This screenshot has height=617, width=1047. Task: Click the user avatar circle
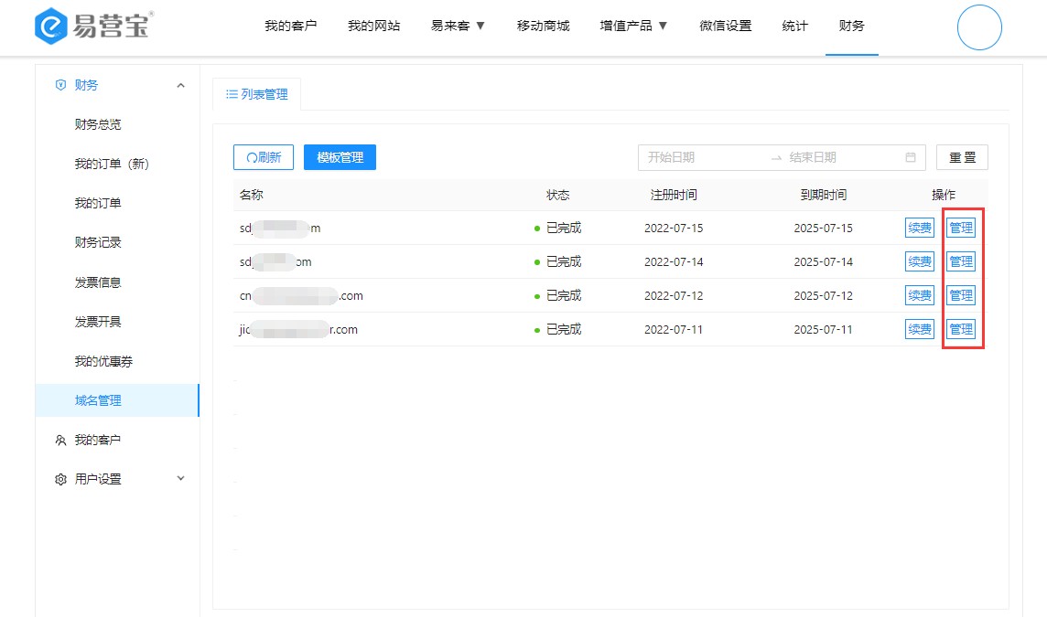(x=979, y=27)
